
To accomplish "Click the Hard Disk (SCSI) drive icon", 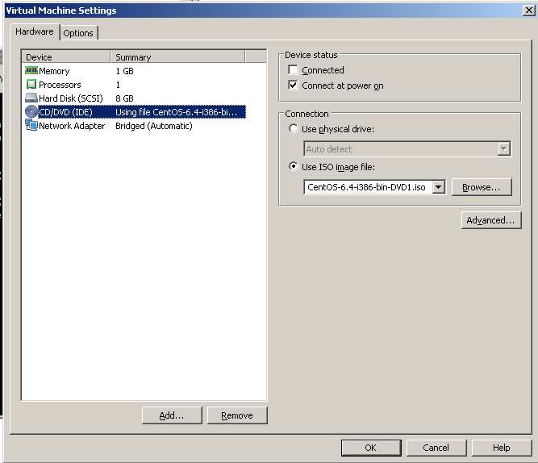I will [31, 98].
